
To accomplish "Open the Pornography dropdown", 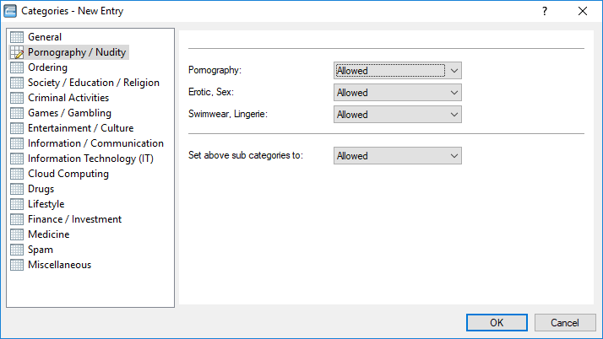I will click(x=397, y=71).
